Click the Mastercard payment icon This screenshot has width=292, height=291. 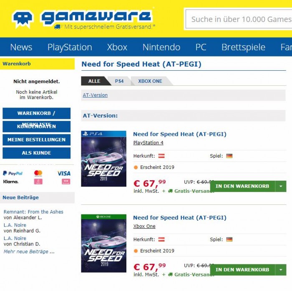click(x=38, y=173)
